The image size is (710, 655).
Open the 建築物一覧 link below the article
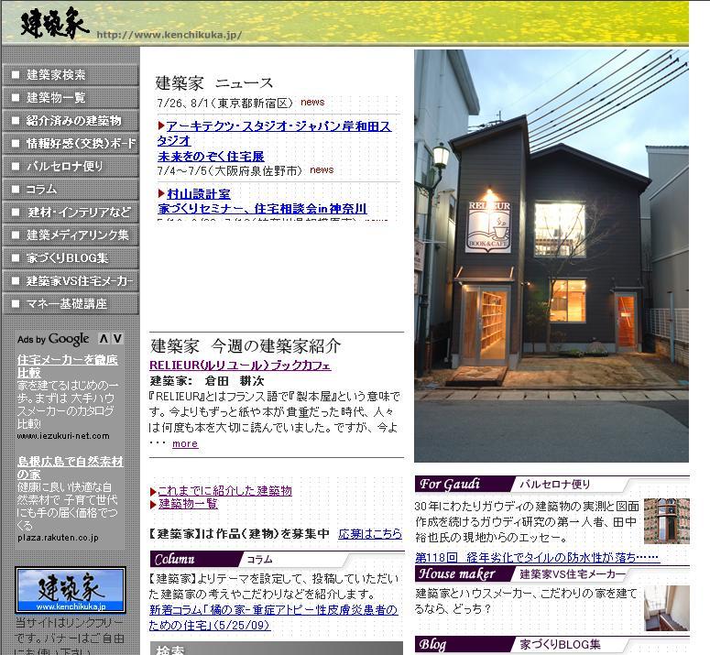click(x=188, y=503)
